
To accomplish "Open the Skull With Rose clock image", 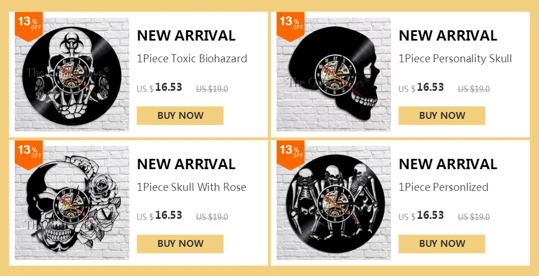I will 72,203.
